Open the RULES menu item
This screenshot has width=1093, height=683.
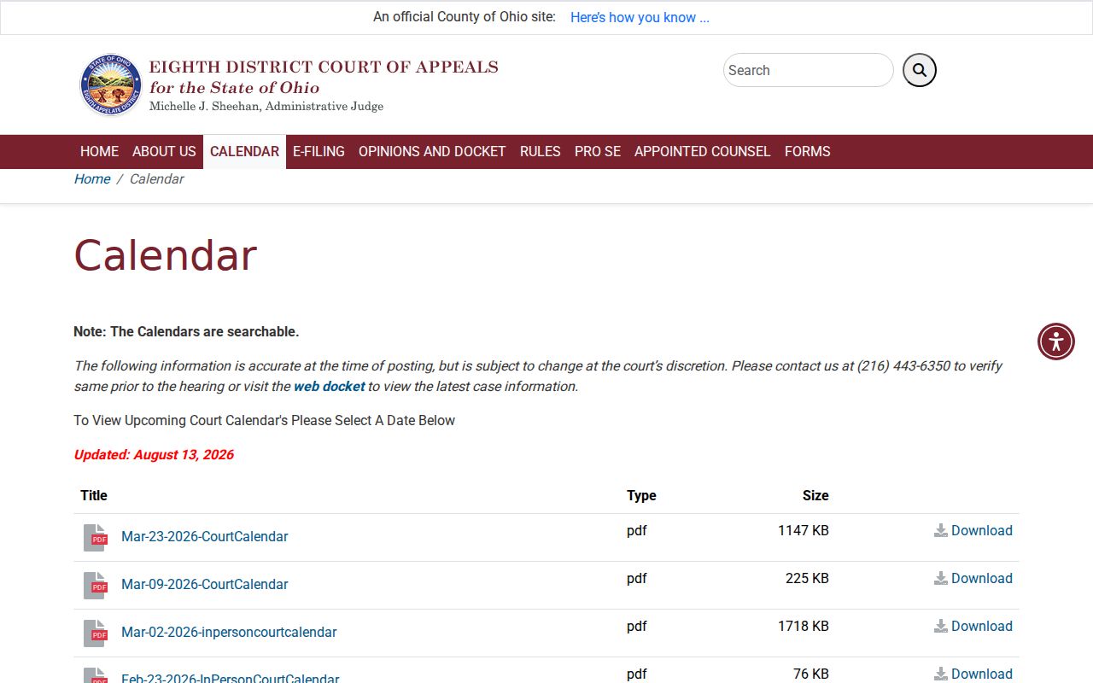click(x=541, y=151)
